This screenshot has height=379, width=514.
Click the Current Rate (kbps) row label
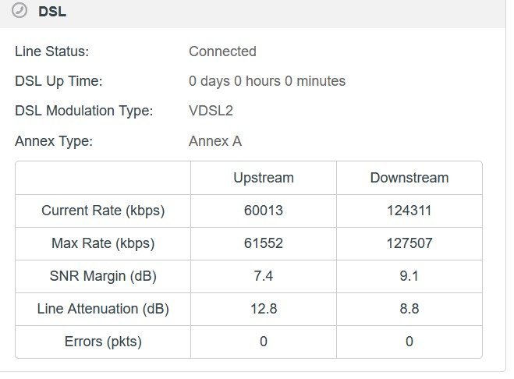click(103, 211)
